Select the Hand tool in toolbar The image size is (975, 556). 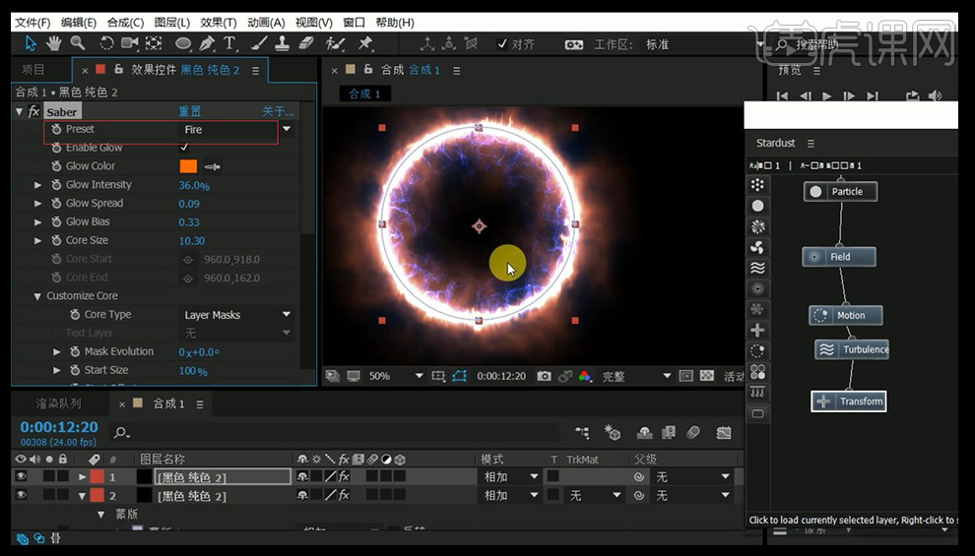53,43
